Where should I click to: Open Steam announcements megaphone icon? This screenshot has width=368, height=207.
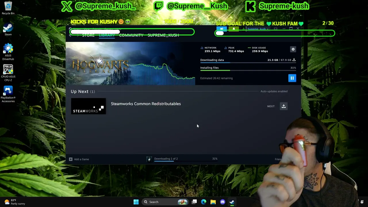(x=222, y=29)
